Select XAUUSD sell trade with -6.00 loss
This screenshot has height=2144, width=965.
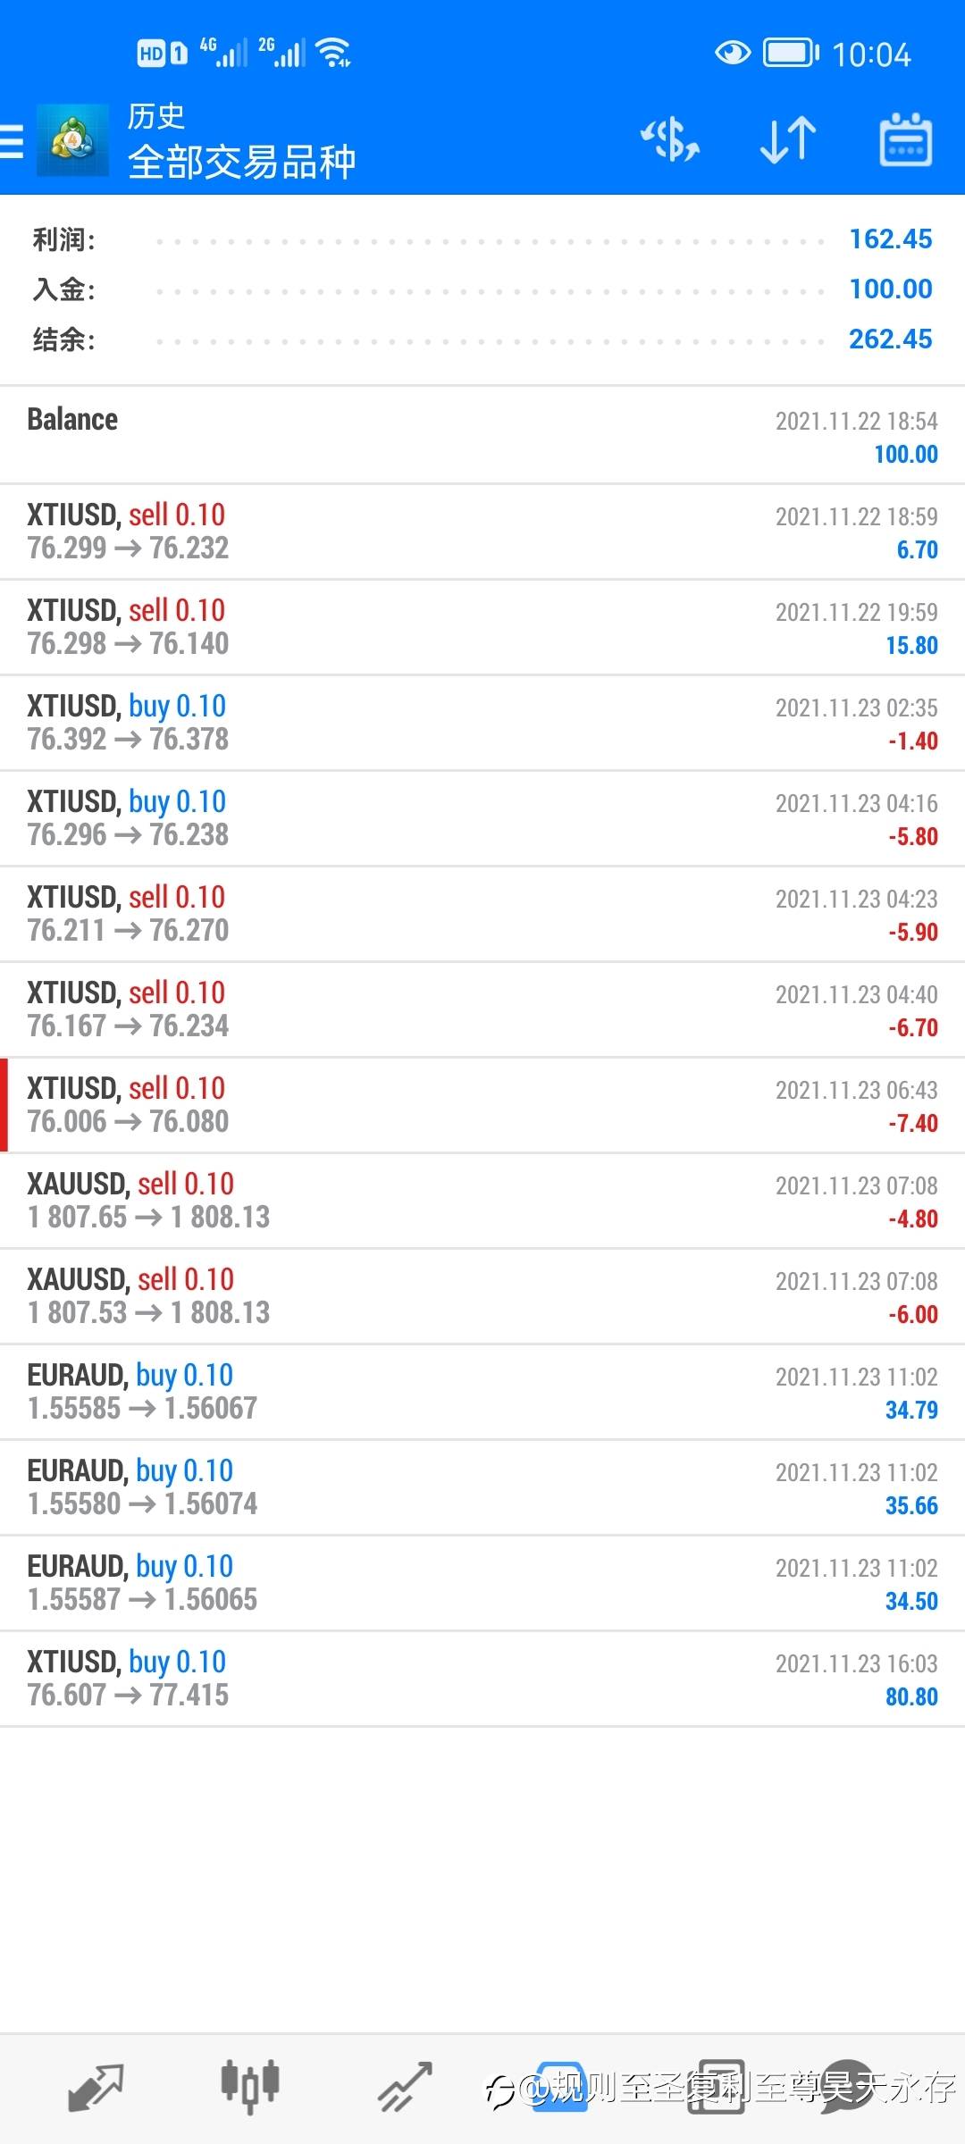[482, 1296]
